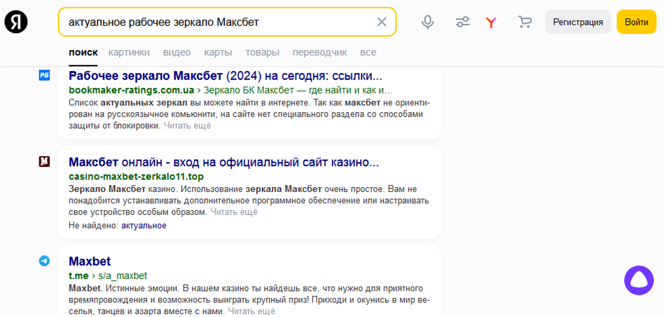Click the 'актуальное' not-found term link
The height and width of the screenshot is (317, 665).
click(x=144, y=226)
